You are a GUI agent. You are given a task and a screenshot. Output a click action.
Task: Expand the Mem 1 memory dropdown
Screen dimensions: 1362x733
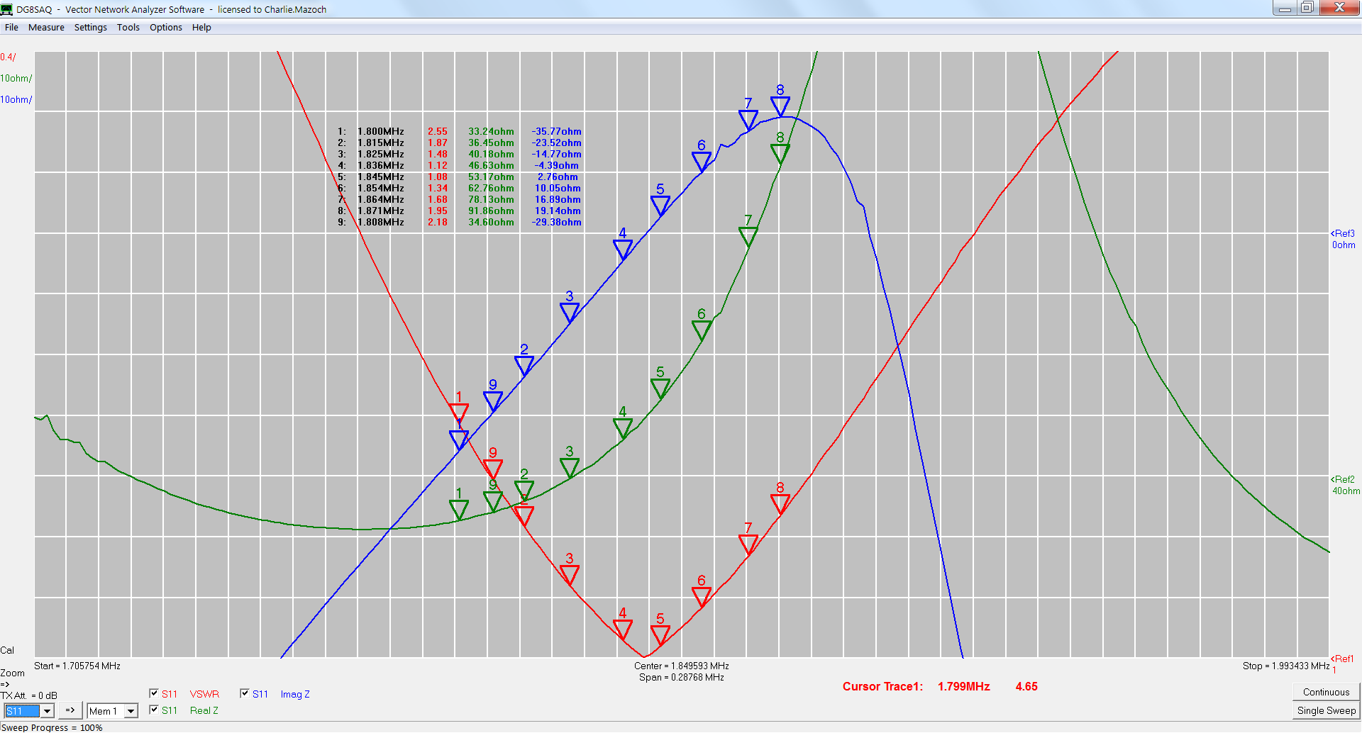[131, 711]
